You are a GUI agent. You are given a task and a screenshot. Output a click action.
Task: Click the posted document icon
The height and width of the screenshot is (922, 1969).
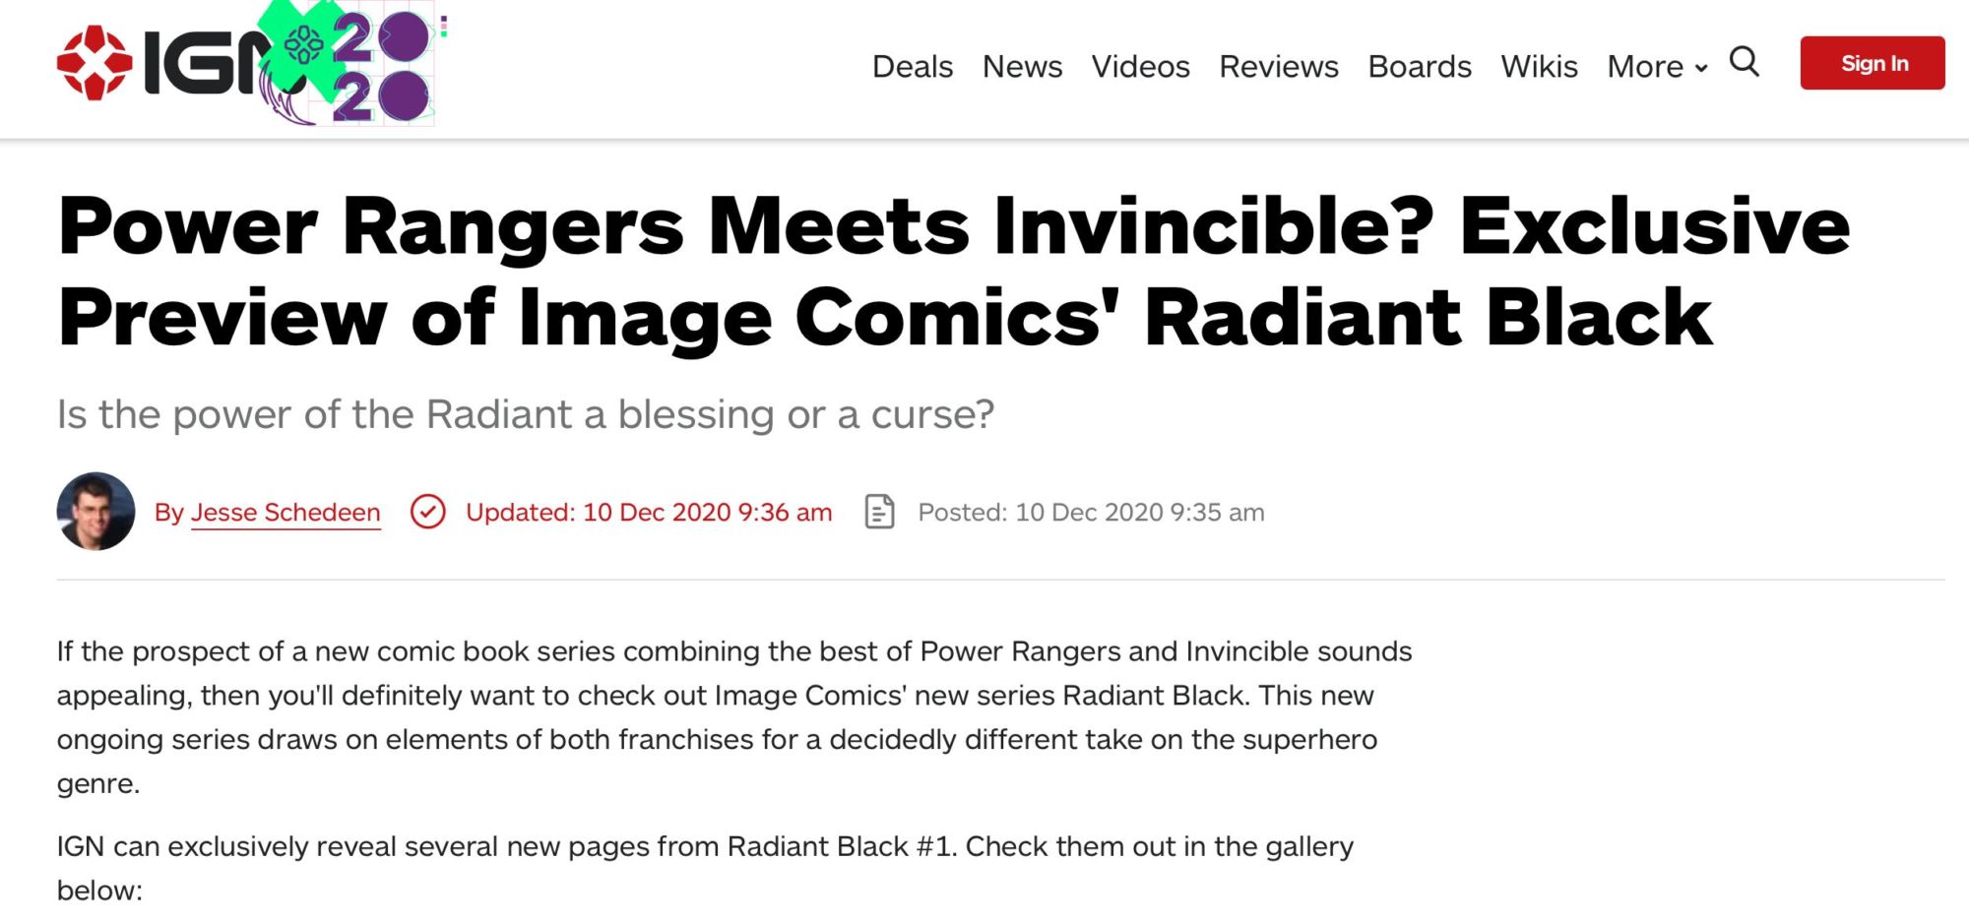click(x=879, y=512)
